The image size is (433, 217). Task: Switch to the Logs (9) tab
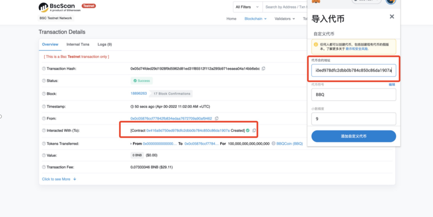[105, 44]
